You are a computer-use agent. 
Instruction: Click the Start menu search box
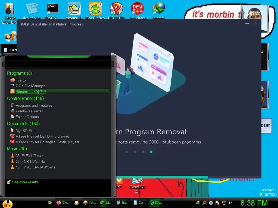(x=58, y=64)
